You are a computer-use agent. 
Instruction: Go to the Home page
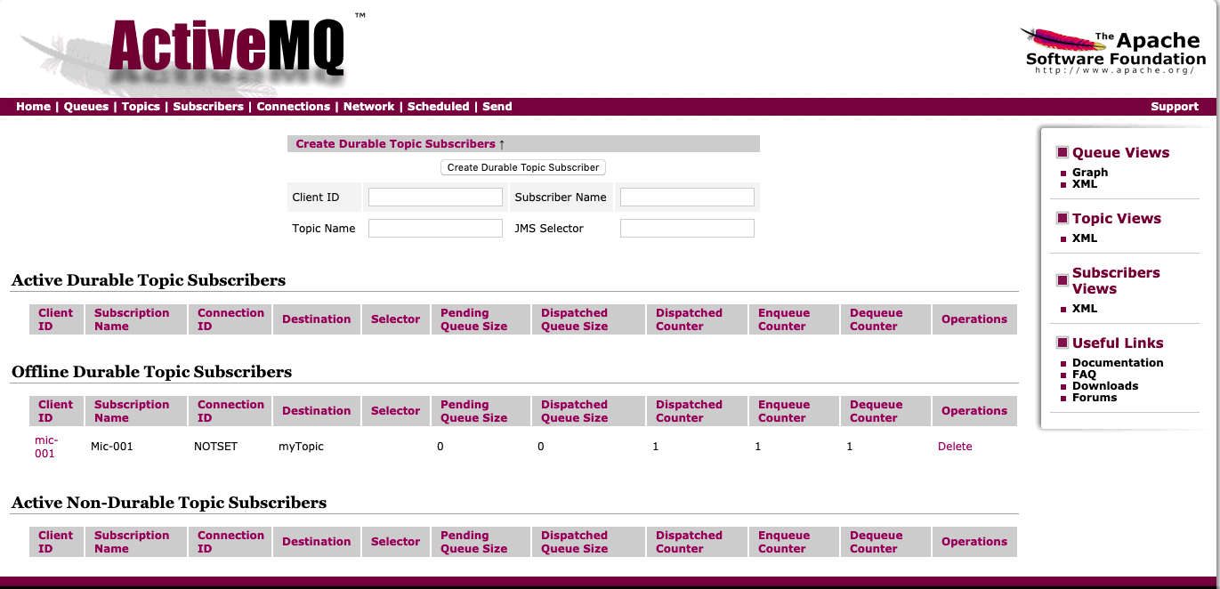[33, 106]
